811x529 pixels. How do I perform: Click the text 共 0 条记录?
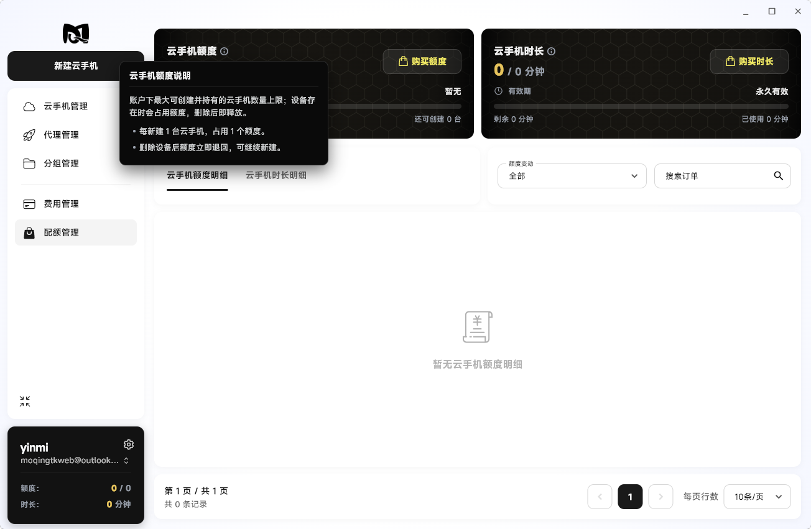[186, 504]
